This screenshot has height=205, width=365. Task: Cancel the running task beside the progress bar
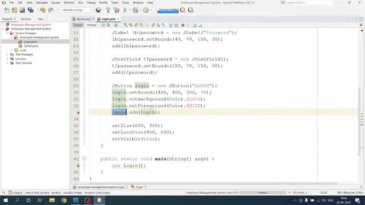(289, 192)
